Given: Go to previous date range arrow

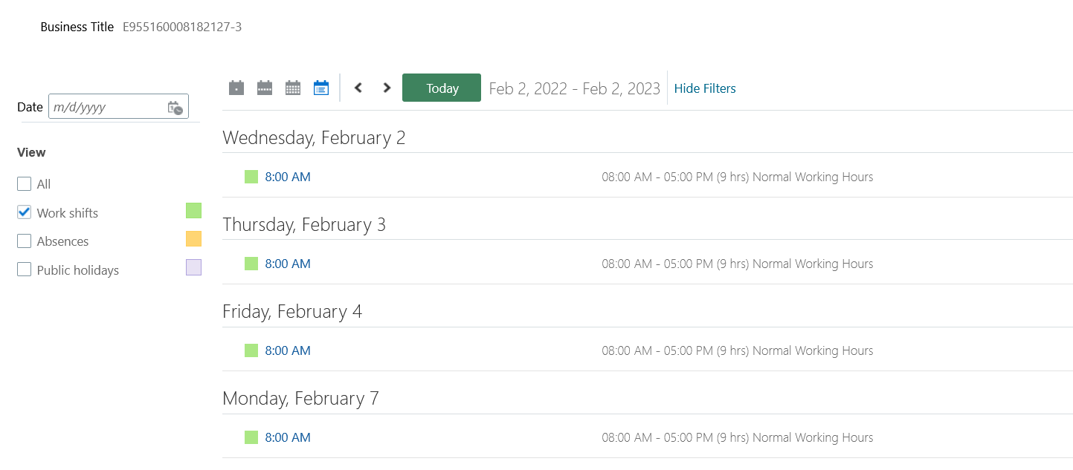Looking at the screenshot, I should (358, 88).
